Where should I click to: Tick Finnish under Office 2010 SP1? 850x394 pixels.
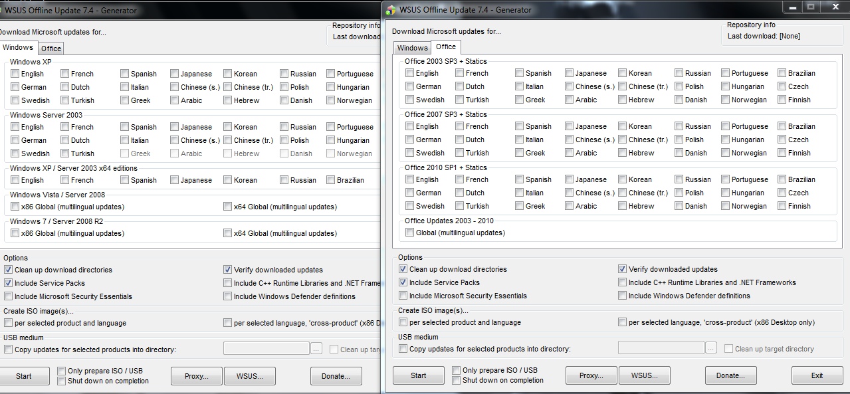coord(782,206)
